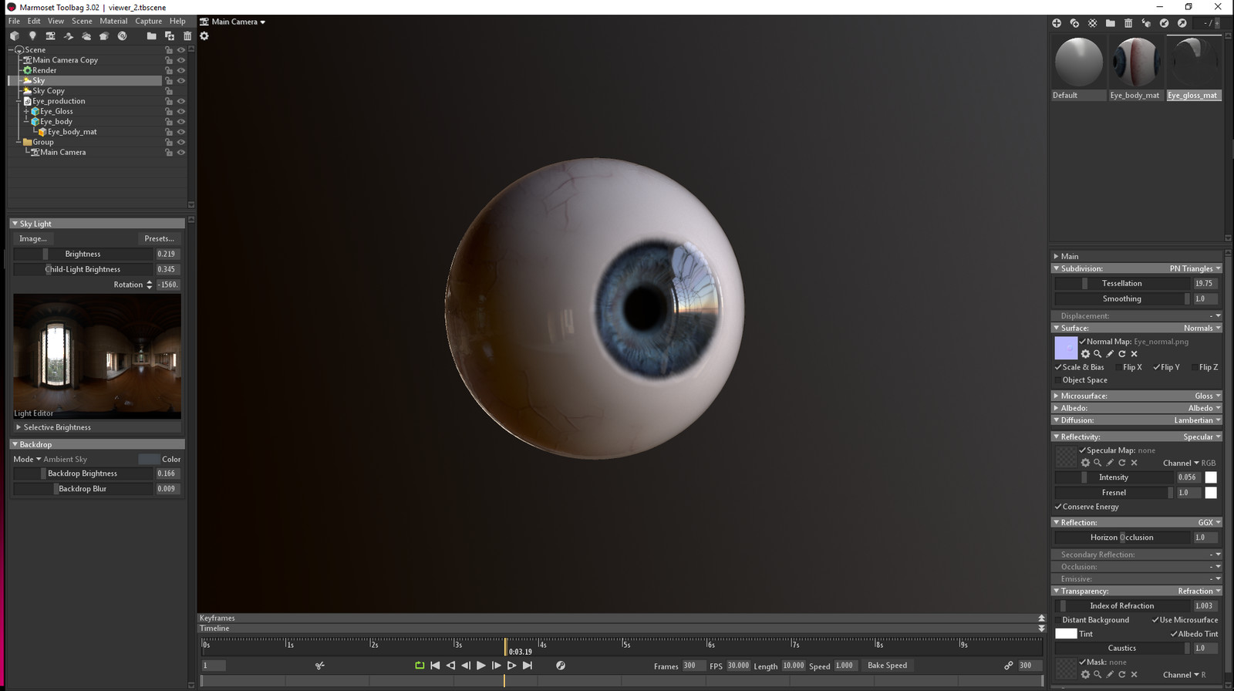The height and width of the screenshot is (691, 1234).
Task: Toggle Conserve Energy checkbox
Action: coord(1058,507)
